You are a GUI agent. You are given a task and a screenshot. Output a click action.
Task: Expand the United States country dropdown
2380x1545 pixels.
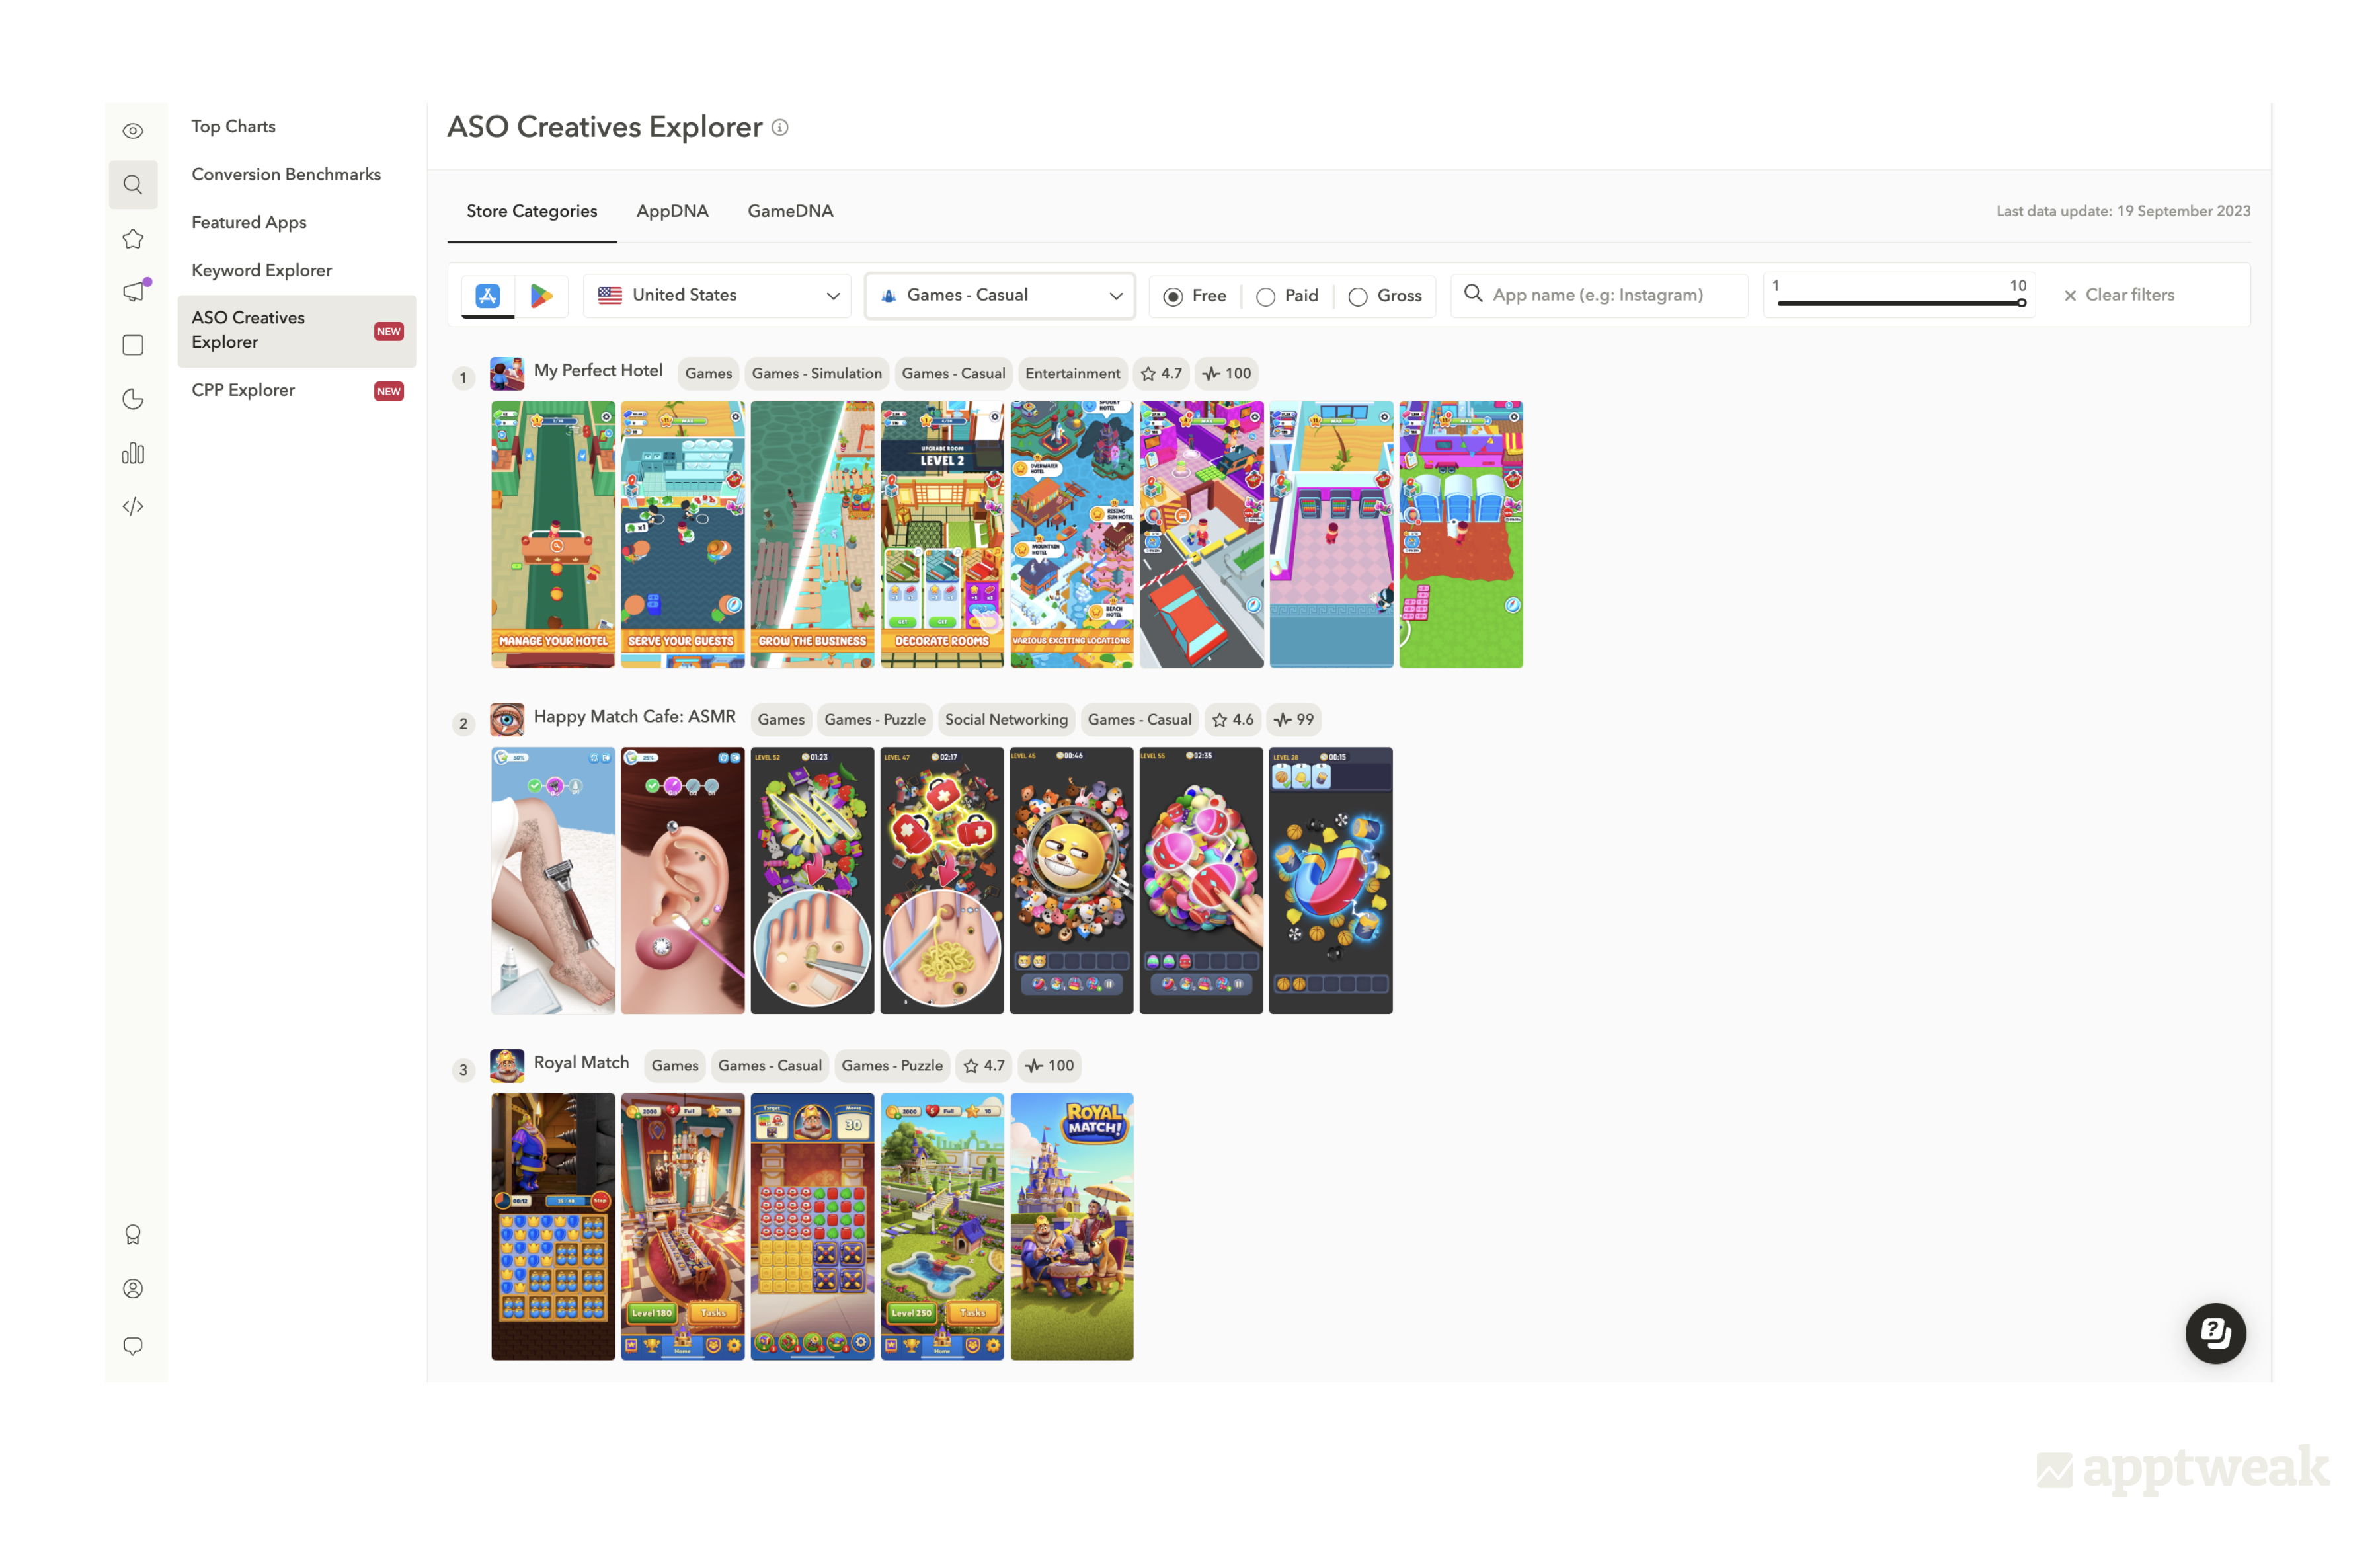click(x=717, y=296)
